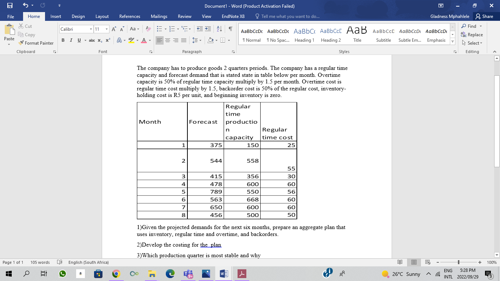Click the Text Highlight Color icon

(x=131, y=41)
